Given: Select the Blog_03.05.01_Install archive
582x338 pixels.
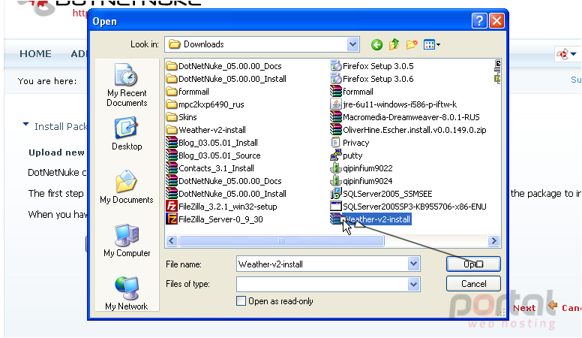Looking at the screenshot, I should click(x=212, y=143).
